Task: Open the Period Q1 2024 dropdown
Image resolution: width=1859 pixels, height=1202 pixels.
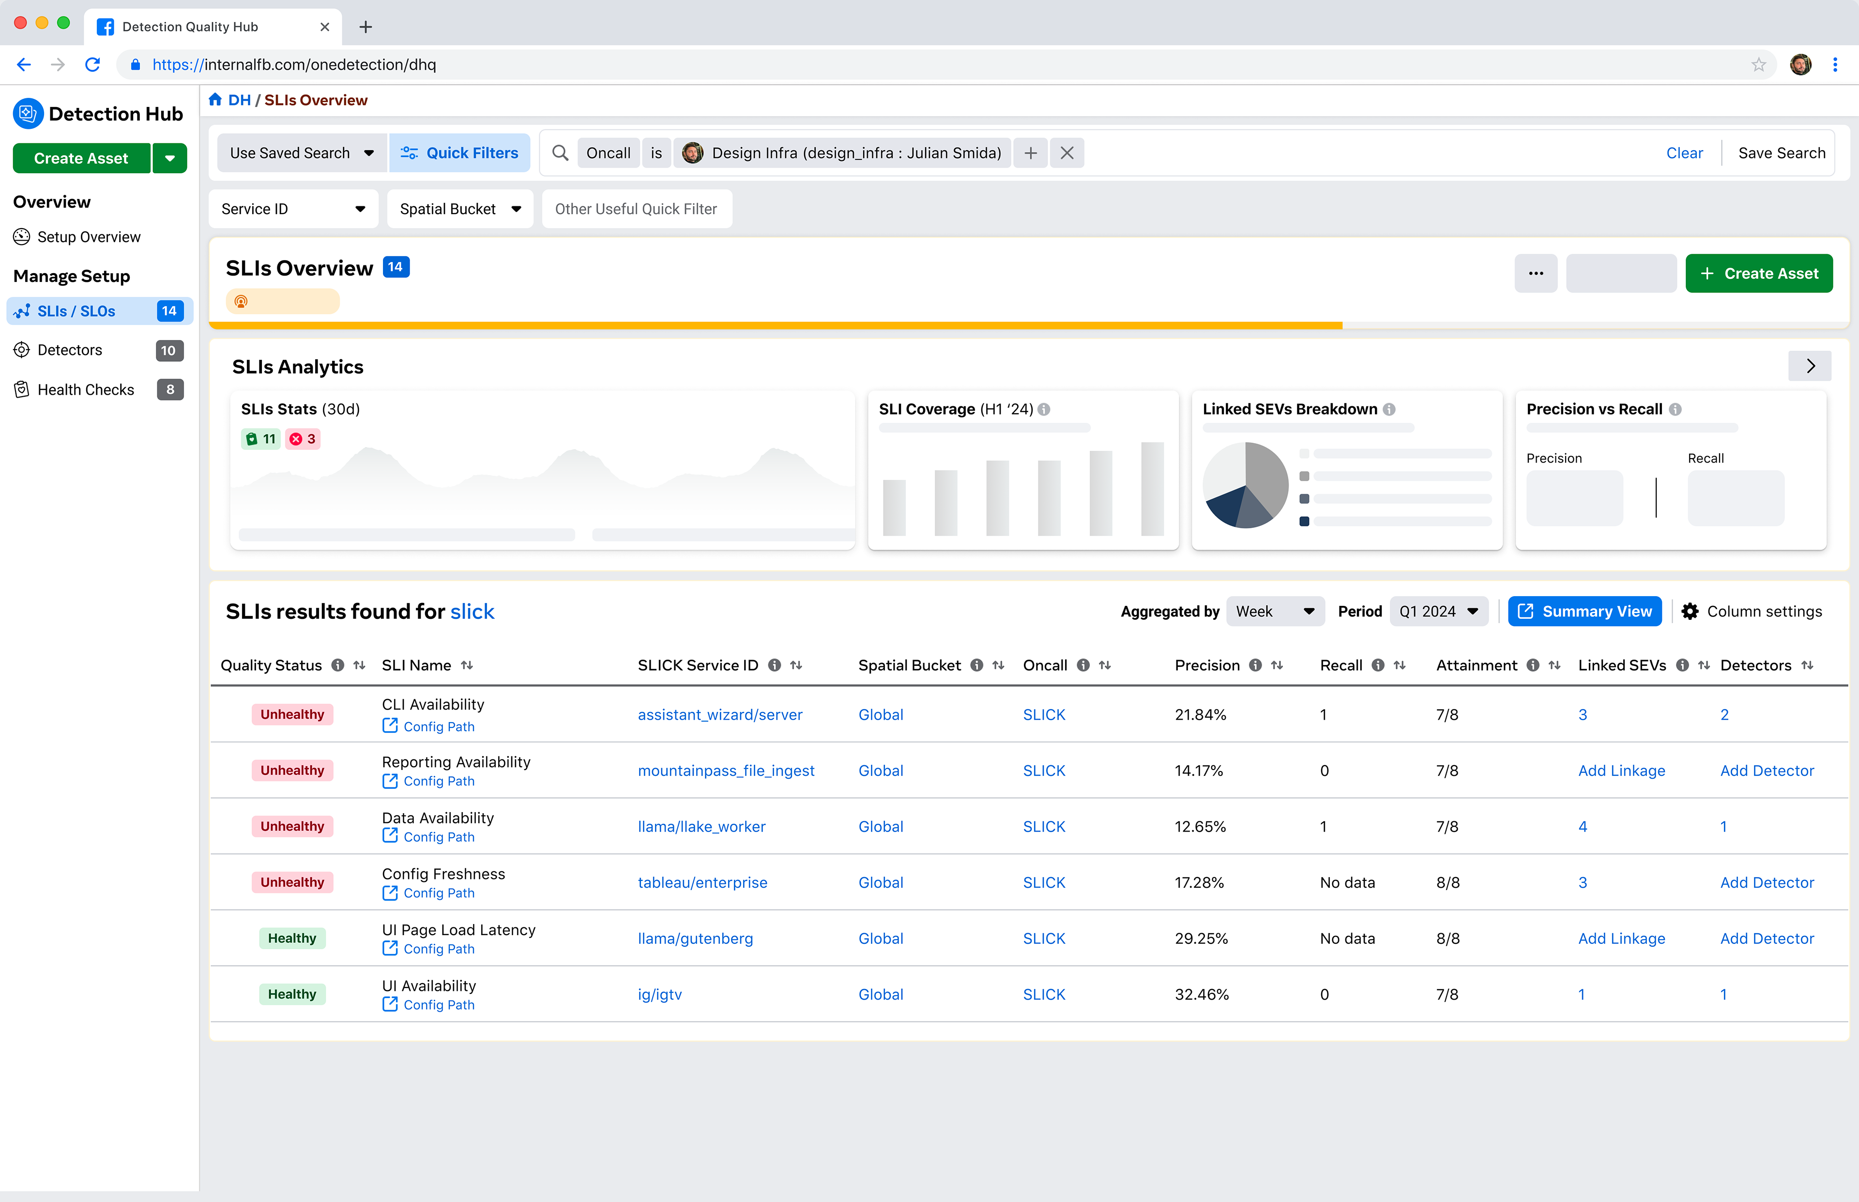Action: 1438,611
